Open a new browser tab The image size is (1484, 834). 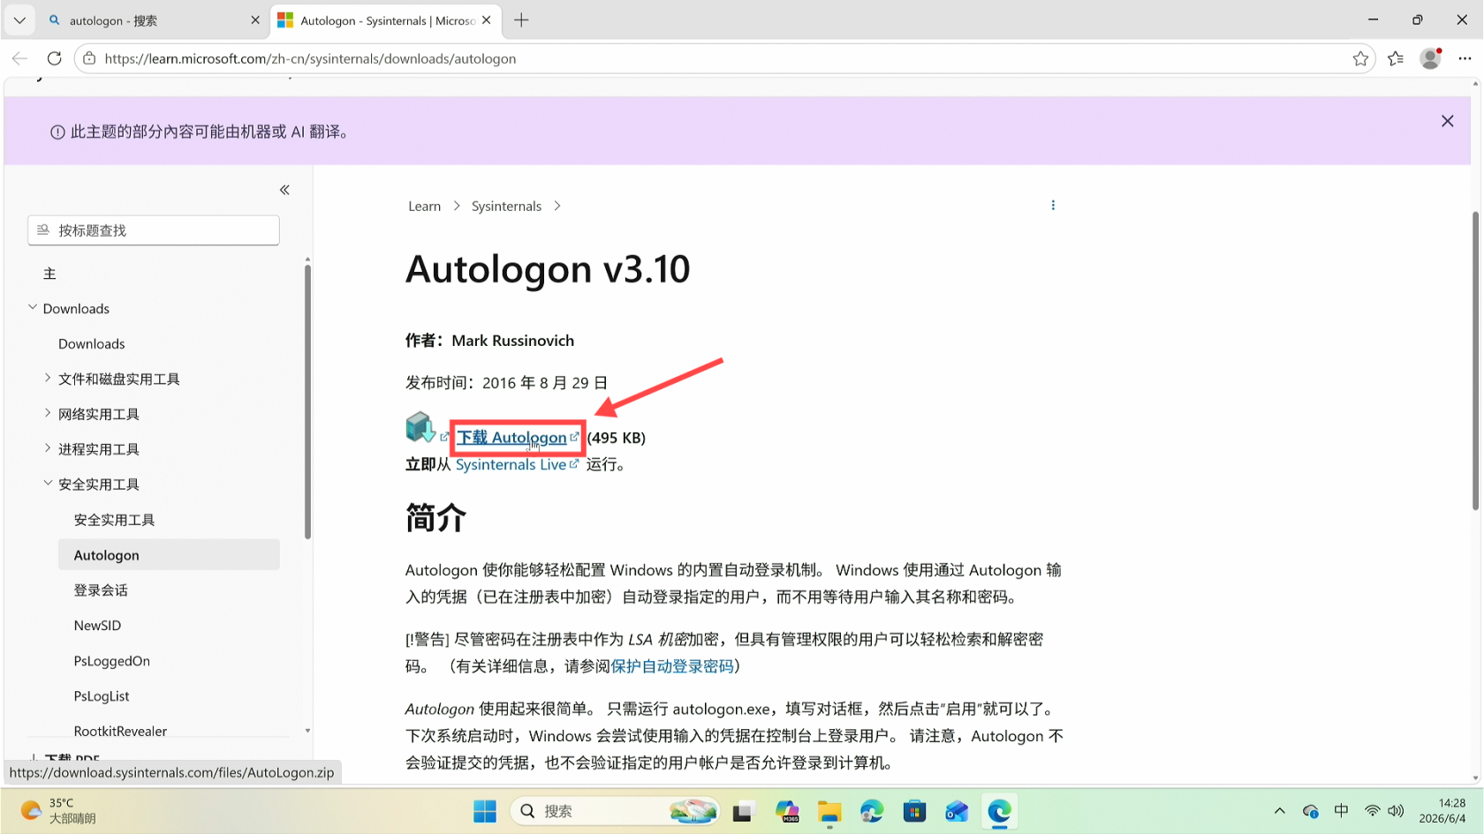click(x=521, y=19)
